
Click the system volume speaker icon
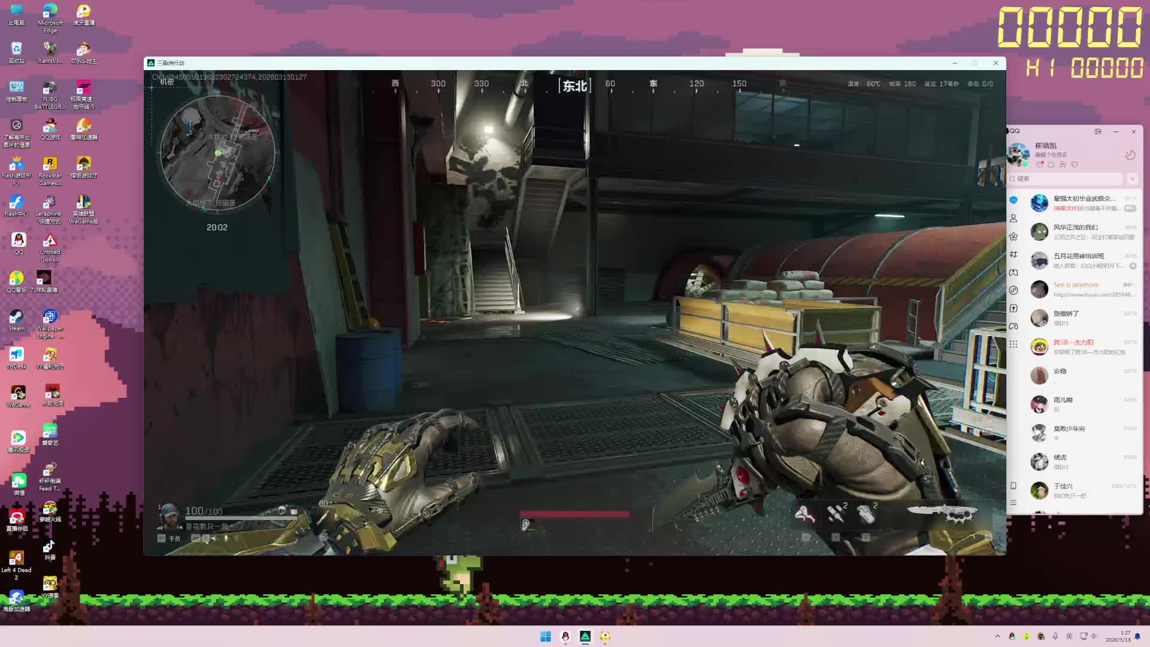coord(1094,636)
